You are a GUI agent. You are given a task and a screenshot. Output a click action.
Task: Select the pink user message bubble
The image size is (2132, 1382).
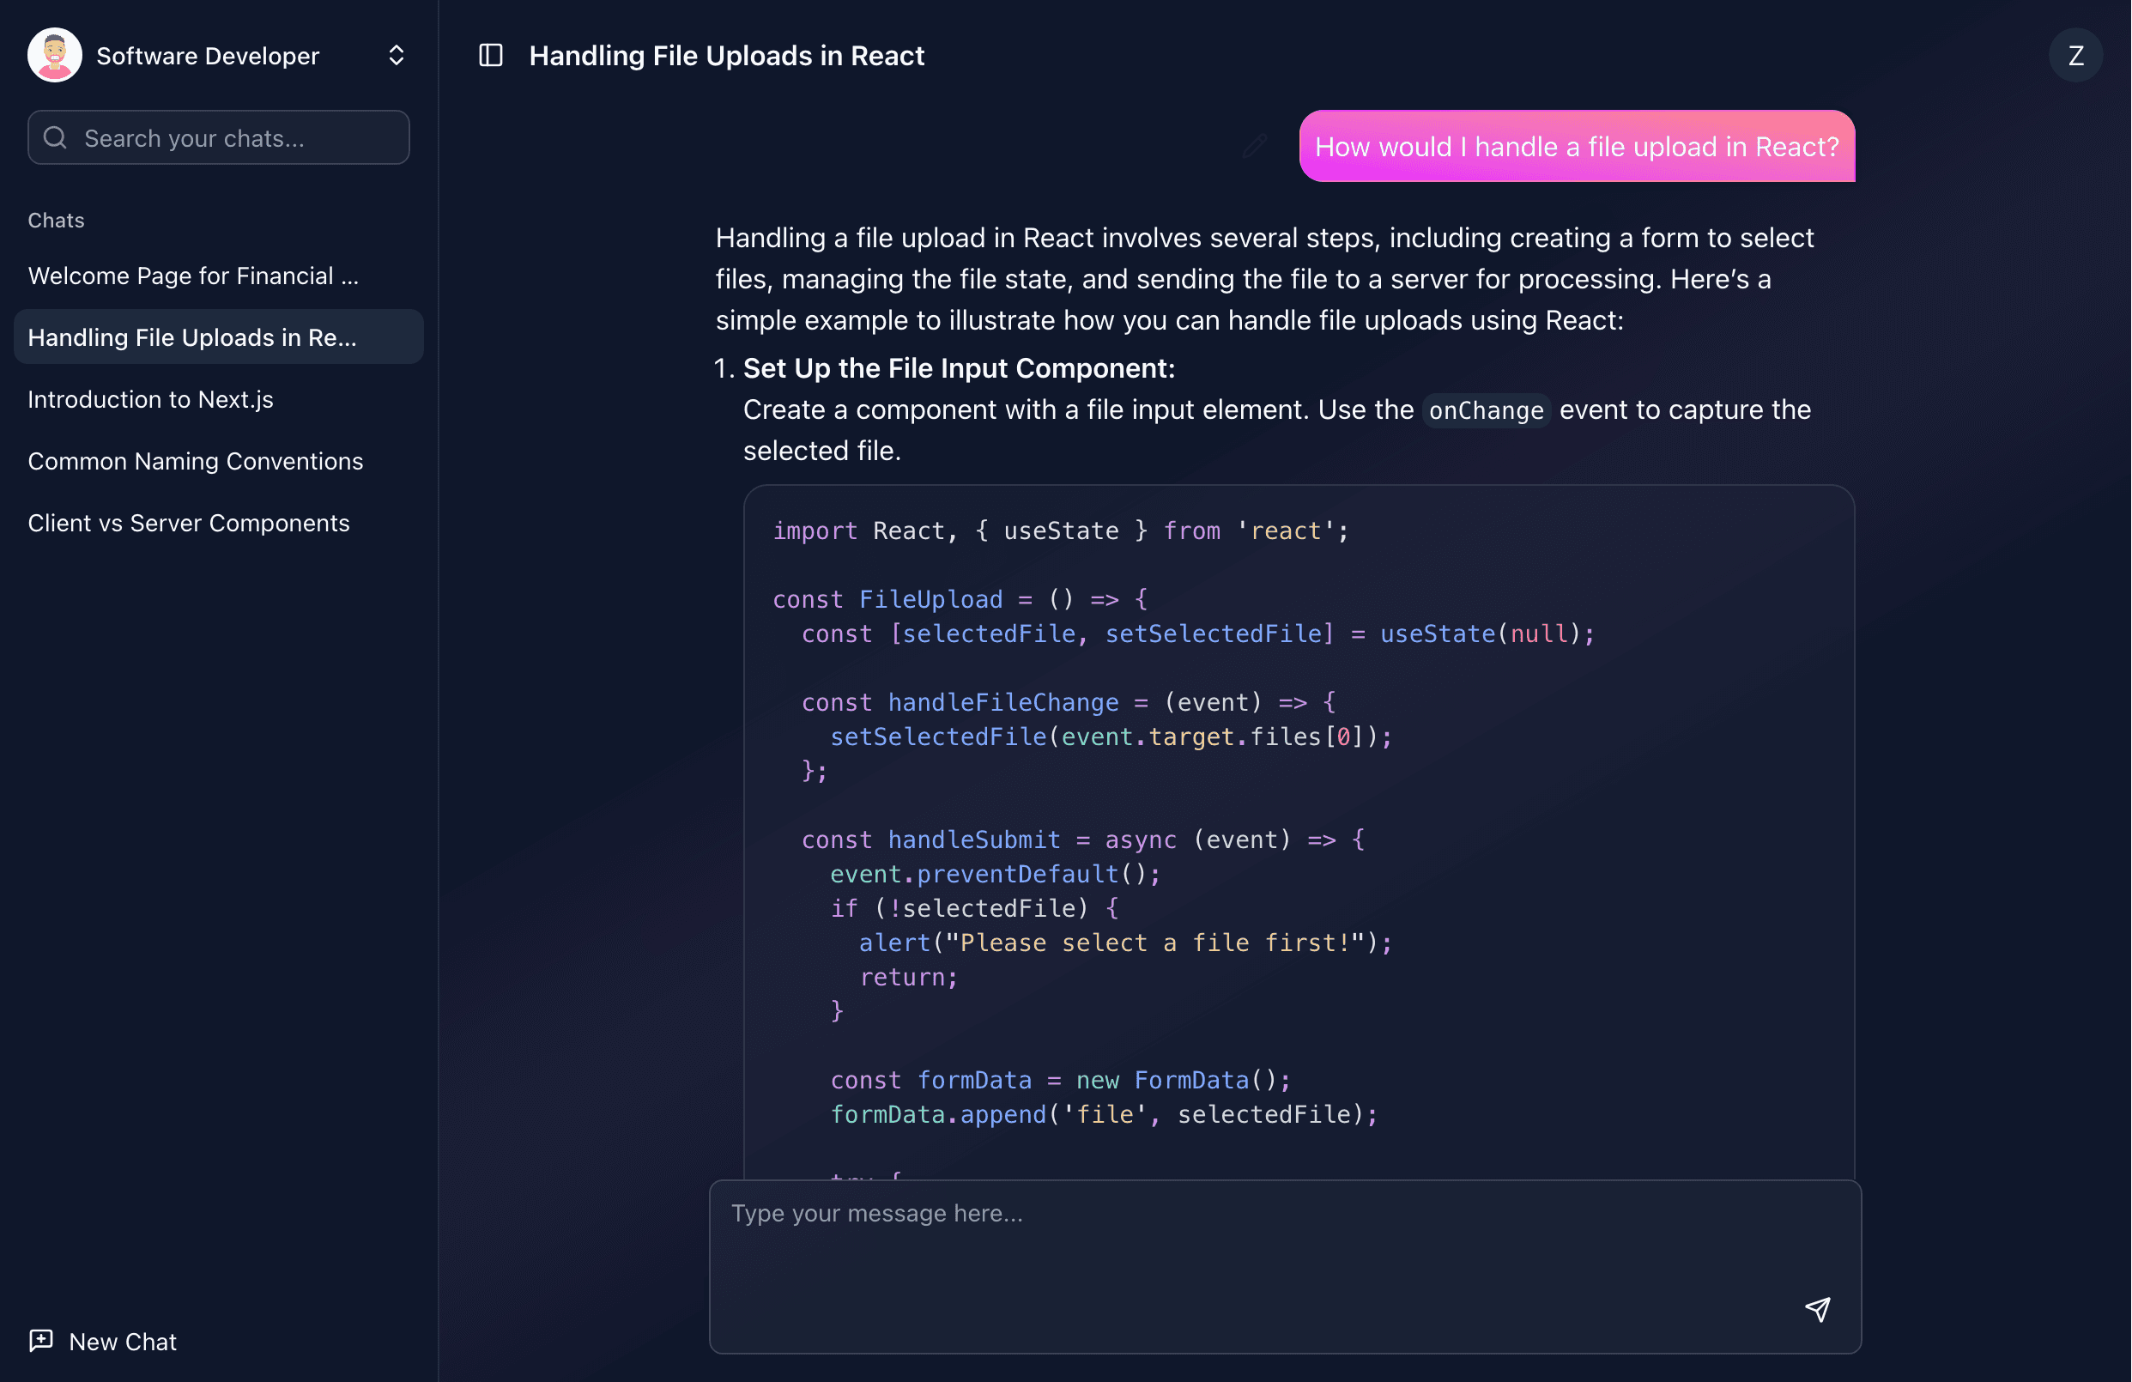1577,146
